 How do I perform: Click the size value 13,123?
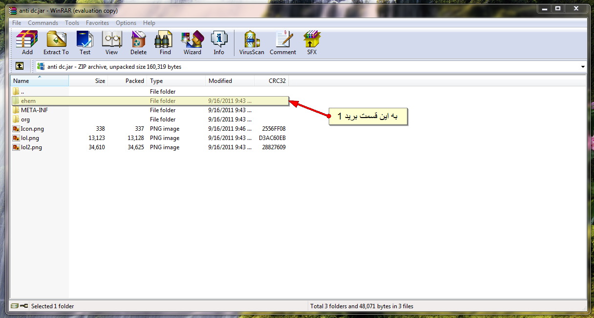point(96,138)
